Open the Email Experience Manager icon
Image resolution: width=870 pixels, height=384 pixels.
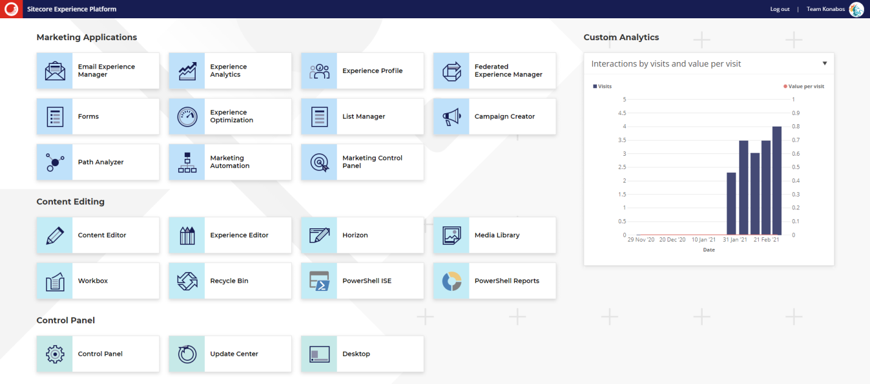coord(54,71)
